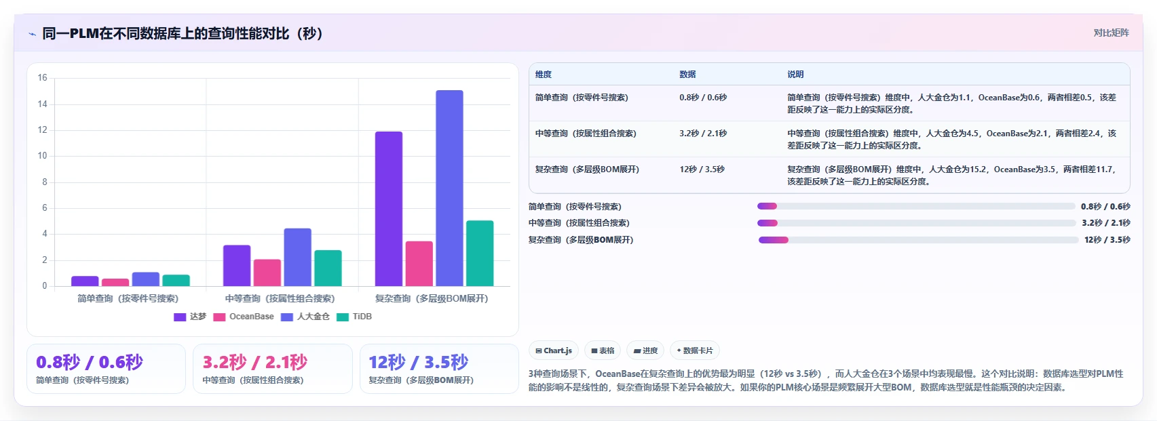Click the 人大金仓 bar in 简单查询 group
Screen dimensions: 1157x421
[x=146, y=279]
